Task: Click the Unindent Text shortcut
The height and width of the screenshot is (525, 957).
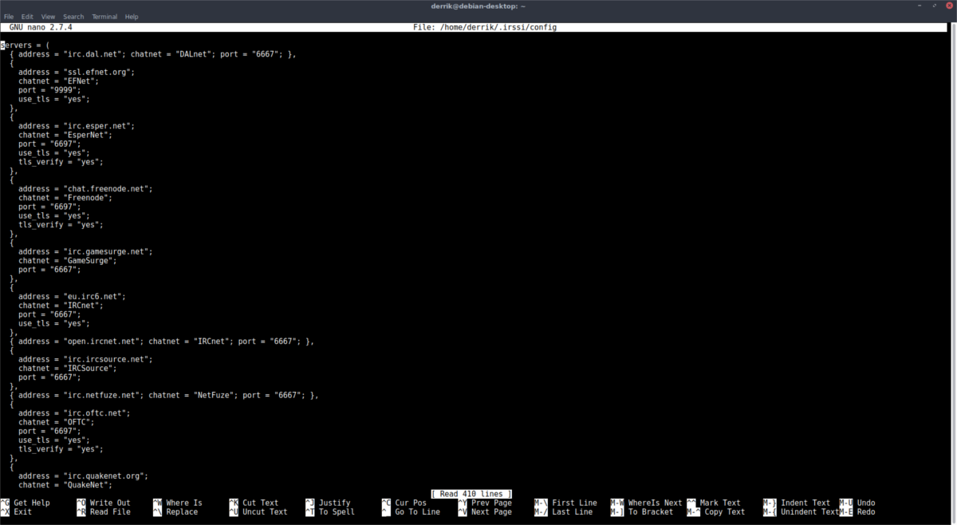Action: 801,511
